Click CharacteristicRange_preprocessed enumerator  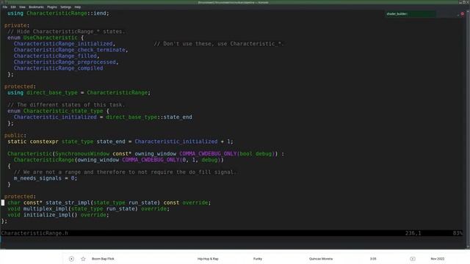tap(65, 62)
